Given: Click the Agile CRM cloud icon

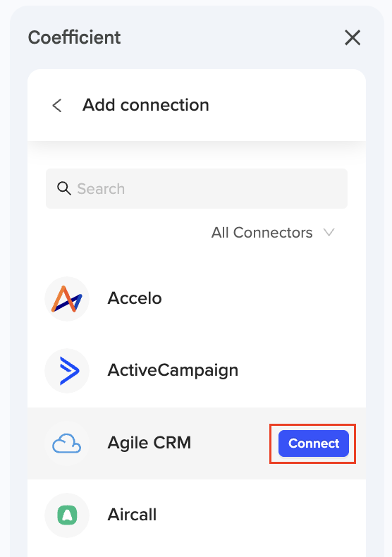Looking at the screenshot, I should (67, 443).
